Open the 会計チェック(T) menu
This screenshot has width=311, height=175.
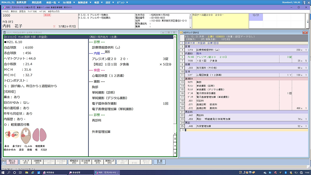pyautogui.click(x=54, y=11)
